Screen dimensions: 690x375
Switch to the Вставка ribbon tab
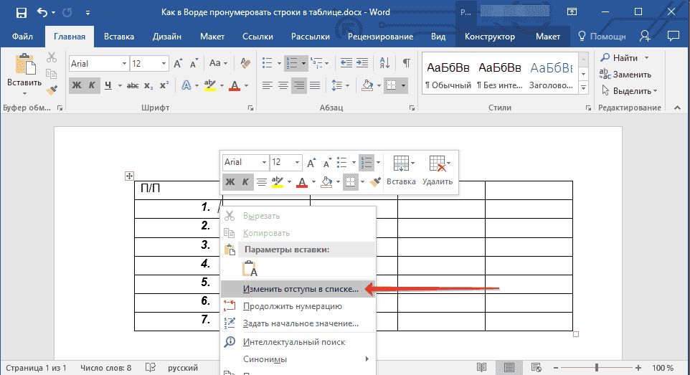tap(119, 37)
